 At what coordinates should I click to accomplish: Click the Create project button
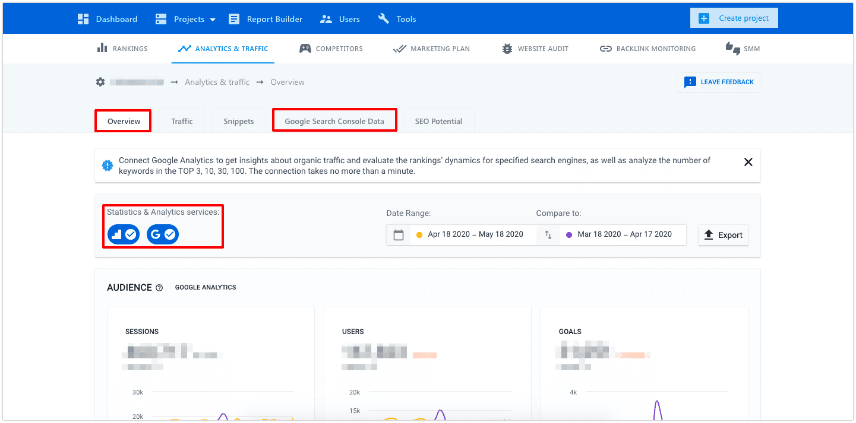click(x=734, y=18)
